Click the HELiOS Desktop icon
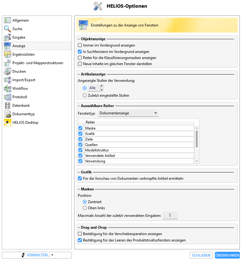Viewport: 242px width, 260px height. [8, 123]
